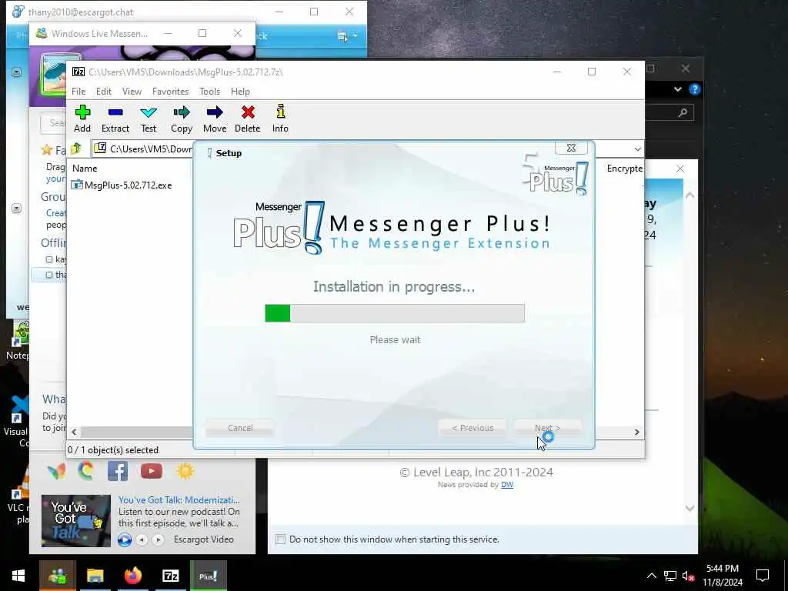Screen dimensions: 788x591
Task: Click the Move toolbar icon
Action: tap(215, 119)
